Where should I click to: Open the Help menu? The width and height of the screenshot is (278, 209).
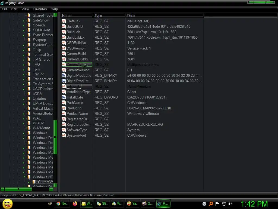point(54,9)
